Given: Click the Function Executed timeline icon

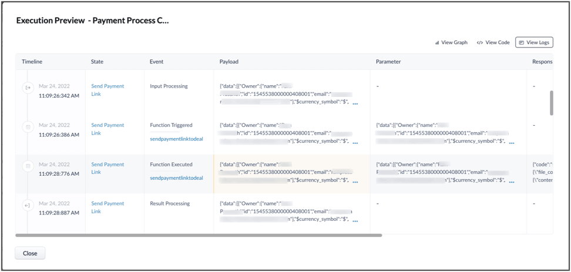Looking at the screenshot, I should click(x=28, y=166).
